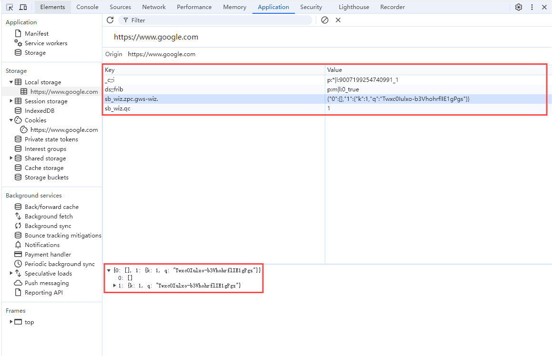Open the Lighthouse tab
The height and width of the screenshot is (356, 552).
pyautogui.click(x=354, y=7)
